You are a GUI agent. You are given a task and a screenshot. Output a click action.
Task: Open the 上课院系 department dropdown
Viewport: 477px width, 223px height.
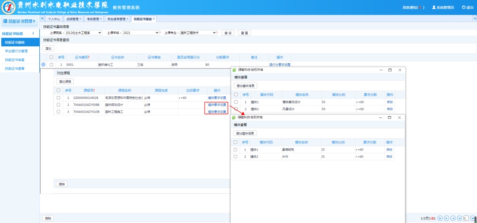coord(83,33)
